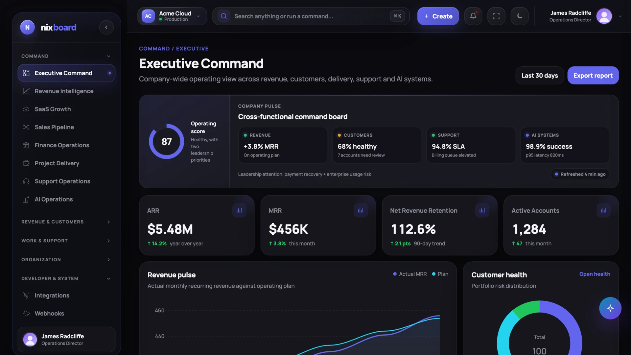Open the ARR card chart icon

[x=239, y=210]
